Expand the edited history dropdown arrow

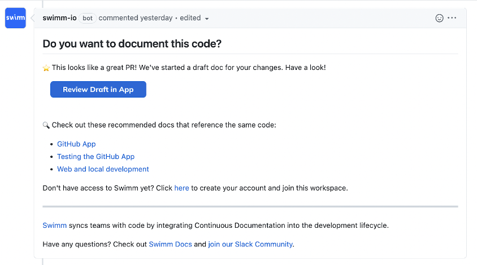click(207, 19)
